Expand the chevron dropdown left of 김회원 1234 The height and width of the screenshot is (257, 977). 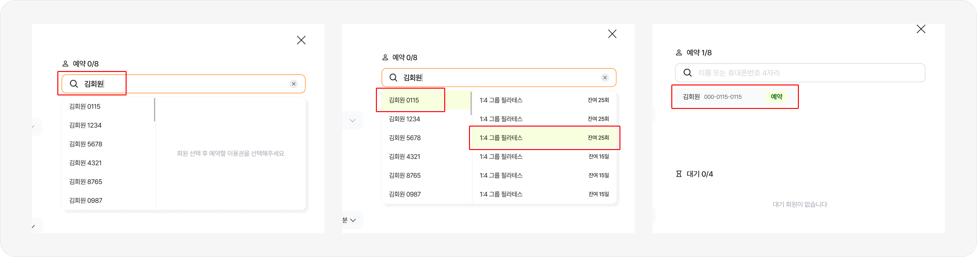352,120
